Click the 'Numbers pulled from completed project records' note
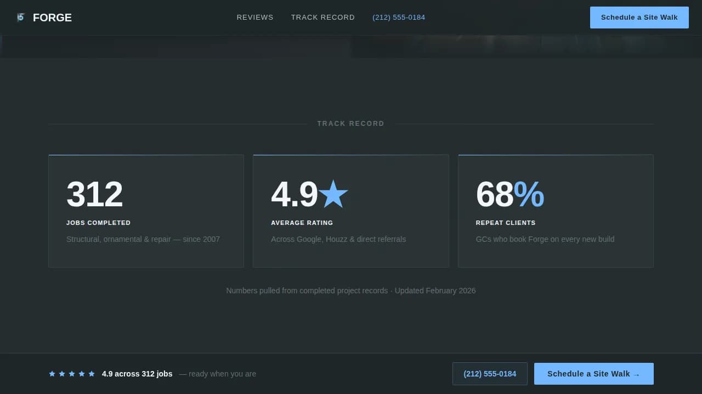The height and width of the screenshot is (394, 702). (351, 291)
